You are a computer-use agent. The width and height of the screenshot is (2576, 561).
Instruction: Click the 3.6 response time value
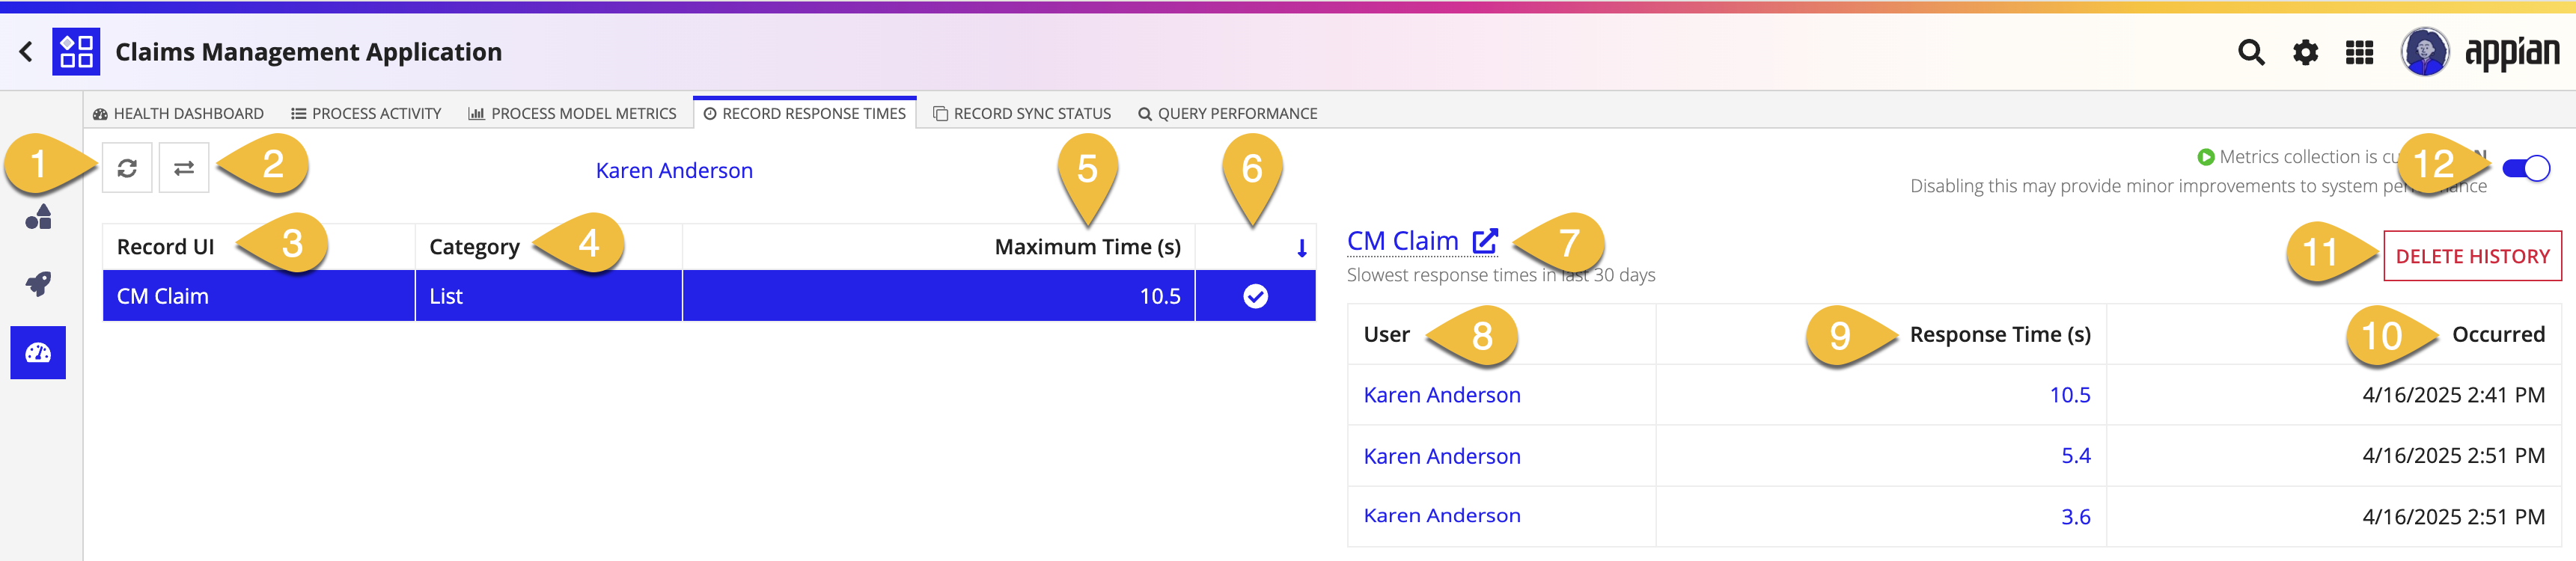tap(2075, 517)
